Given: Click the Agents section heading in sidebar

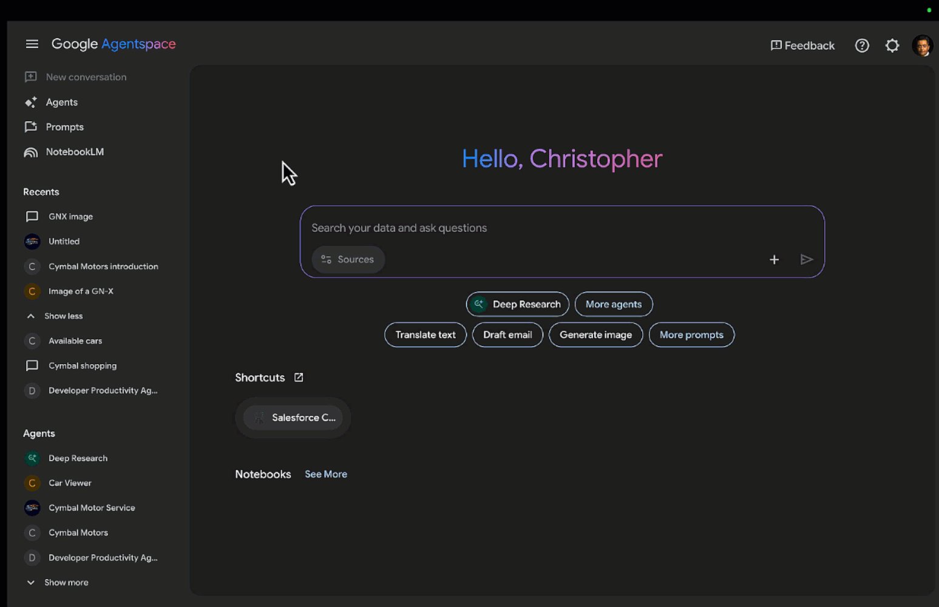Looking at the screenshot, I should click(x=39, y=433).
